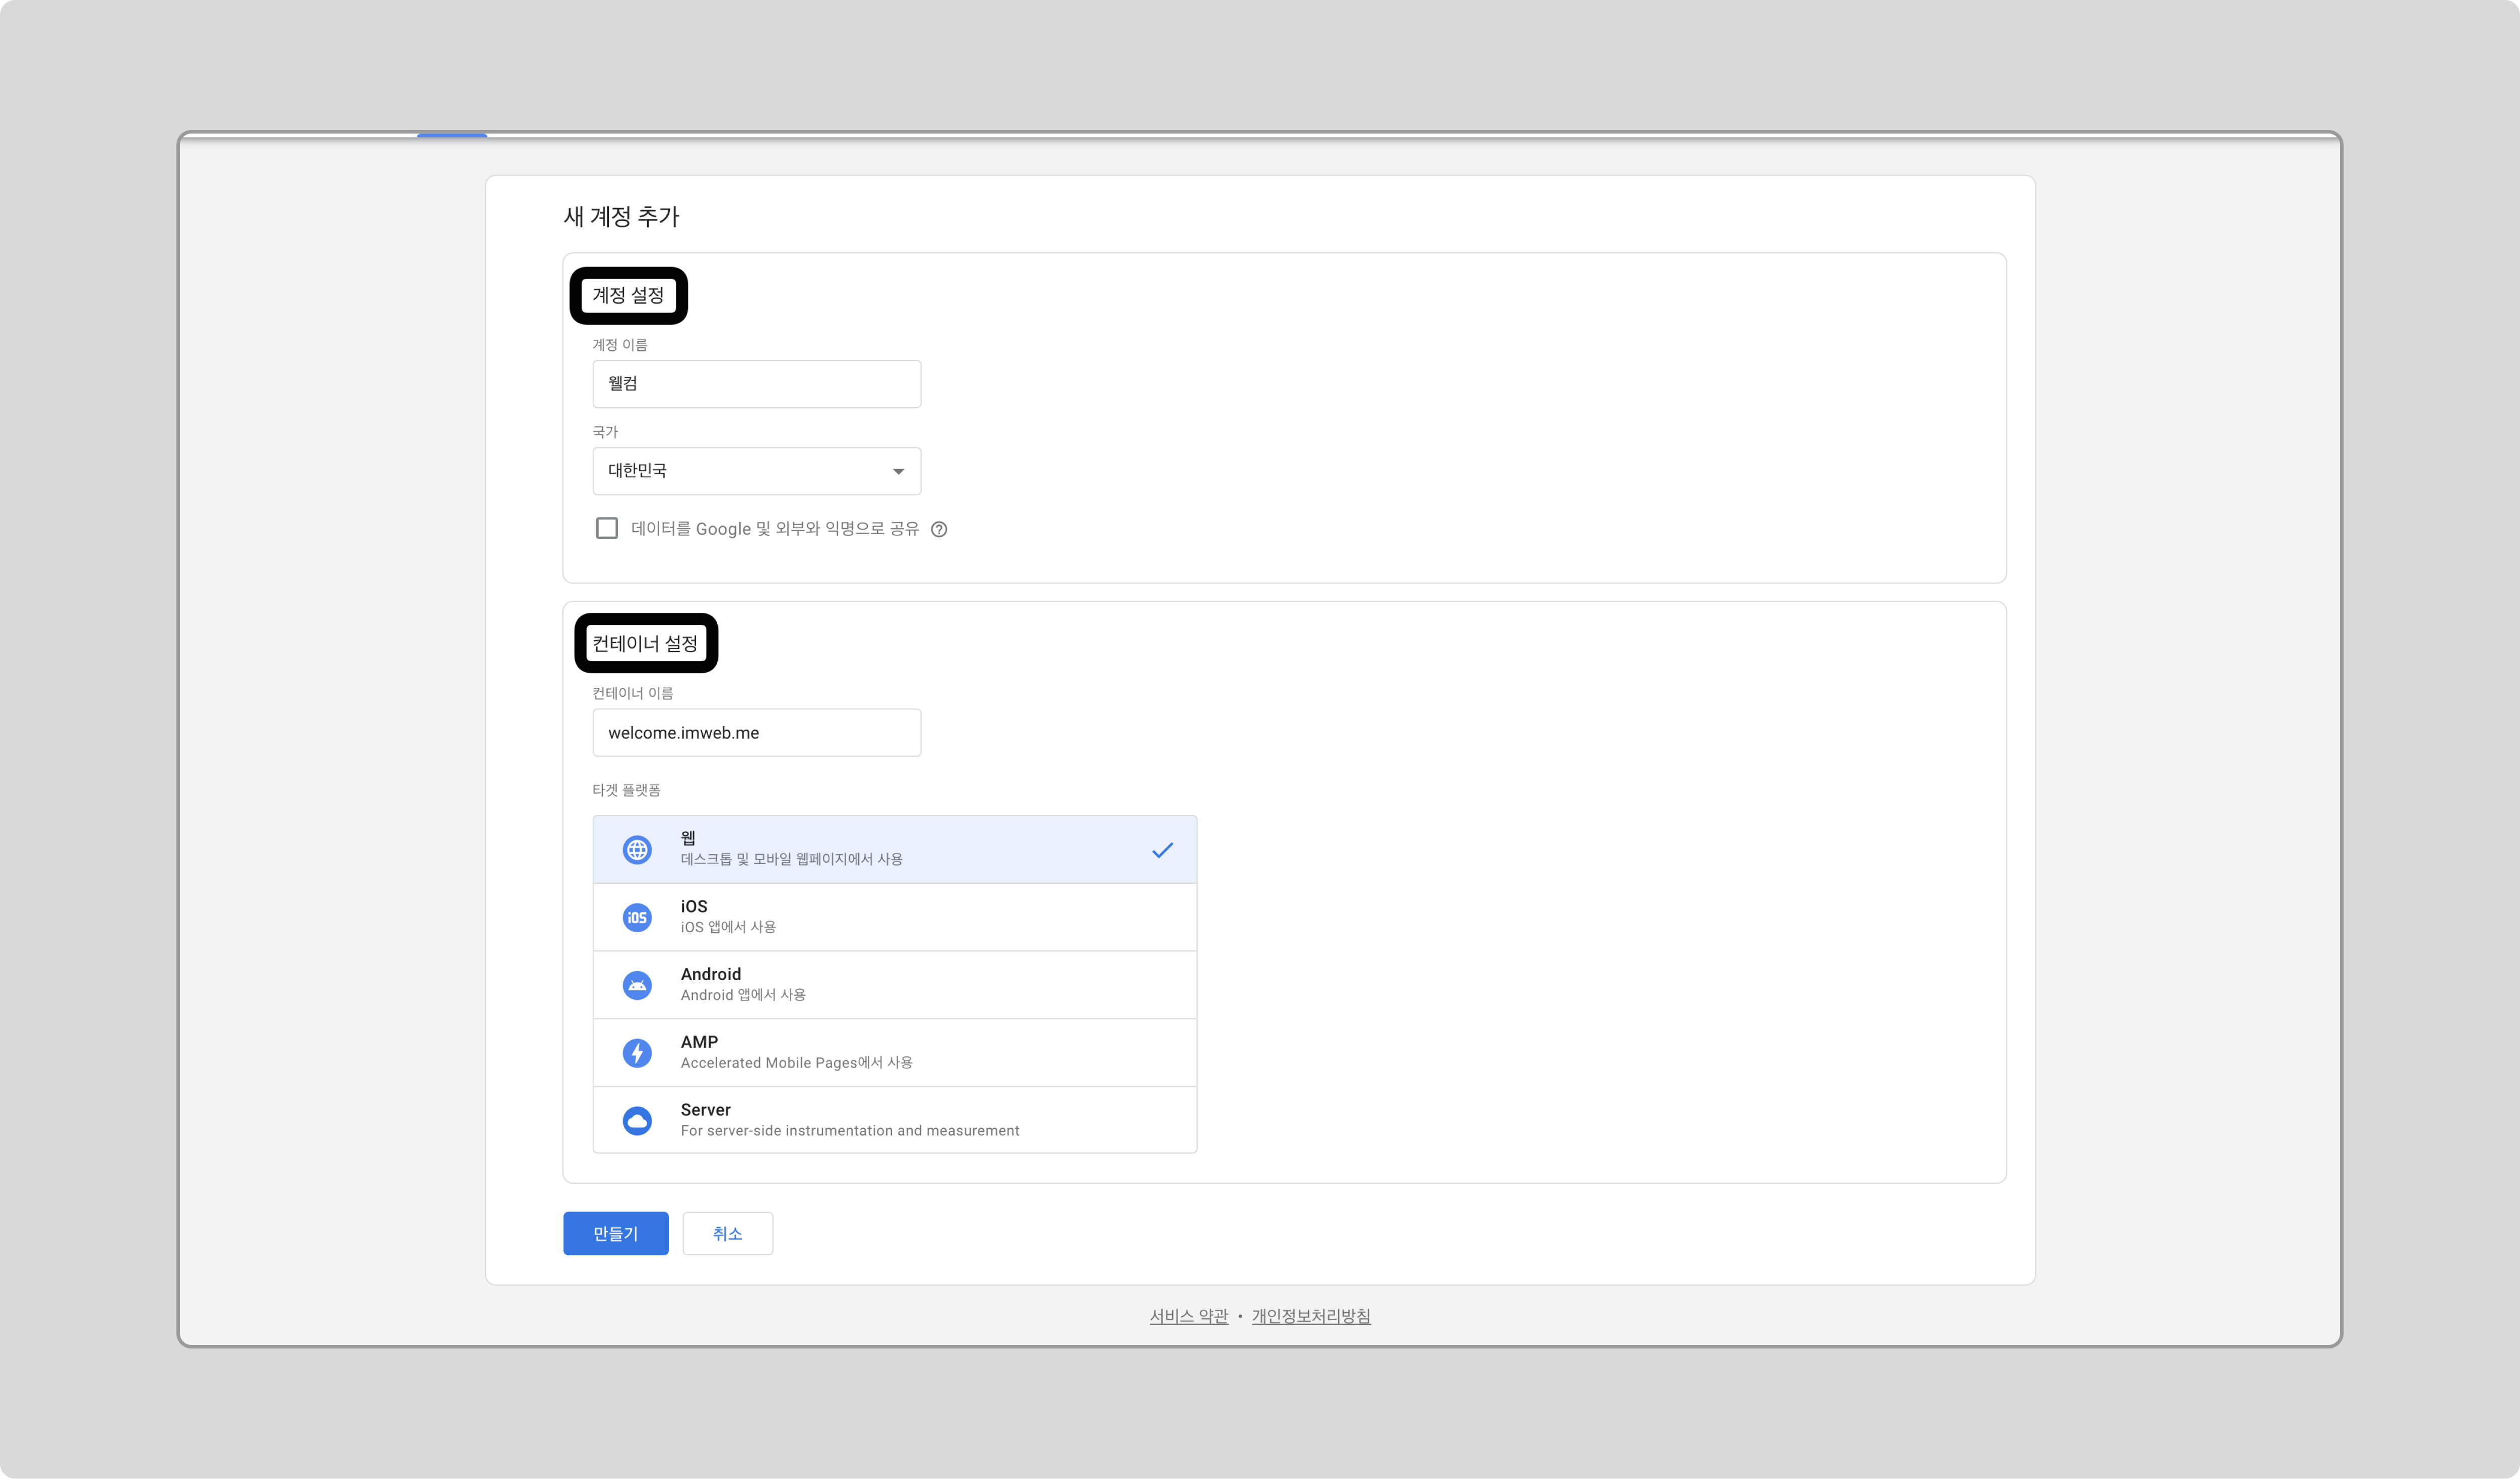The image size is (2520, 1479).
Task: Click the 컨테이너 이름 label
Action: 633,693
